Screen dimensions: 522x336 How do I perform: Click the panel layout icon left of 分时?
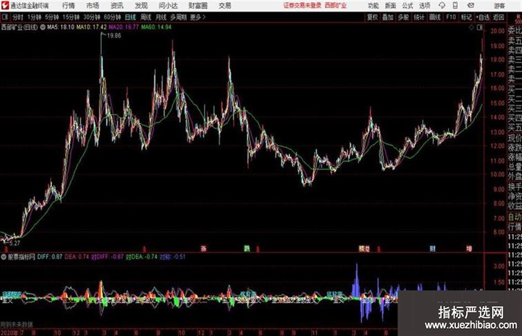point(5,17)
